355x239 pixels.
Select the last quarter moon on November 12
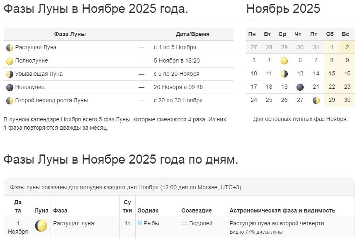(284, 74)
